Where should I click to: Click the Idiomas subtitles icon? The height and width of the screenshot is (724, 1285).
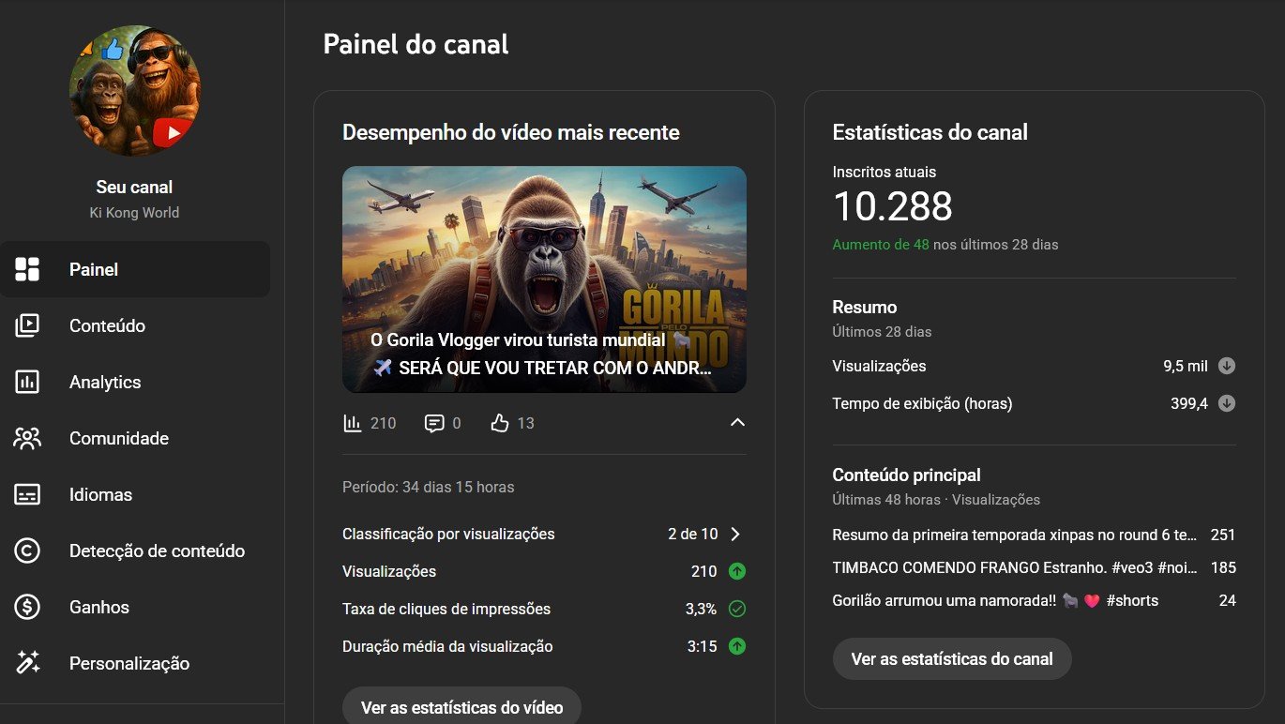coord(27,494)
